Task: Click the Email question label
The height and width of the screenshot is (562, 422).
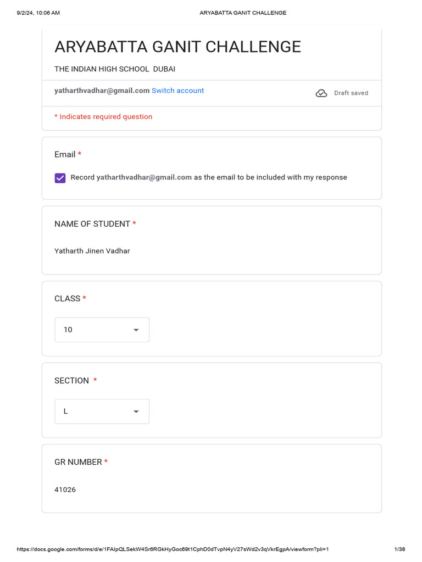Action: [x=65, y=155]
